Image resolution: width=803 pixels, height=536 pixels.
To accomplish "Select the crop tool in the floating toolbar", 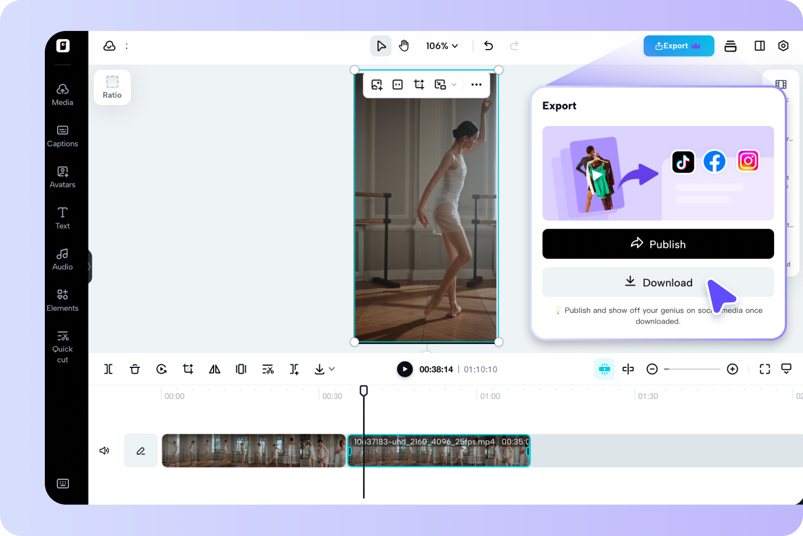I will 419,85.
